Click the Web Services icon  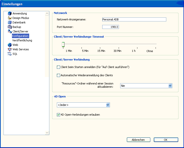(10, 49)
